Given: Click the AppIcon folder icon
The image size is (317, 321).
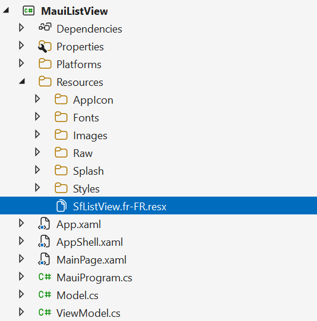Looking at the screenshot, I should [x=61, y=99].
